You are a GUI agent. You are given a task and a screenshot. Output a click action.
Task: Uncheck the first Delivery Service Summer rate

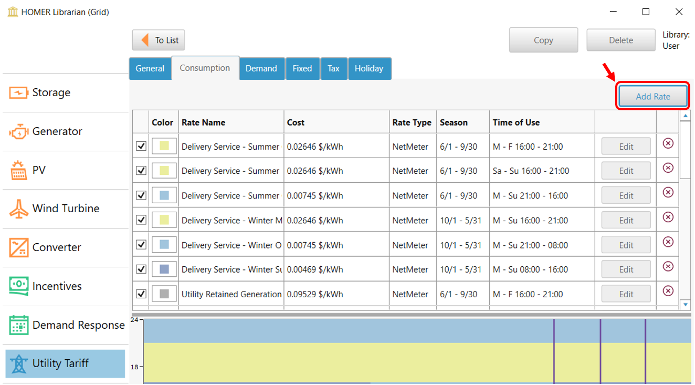coord(141,147)
